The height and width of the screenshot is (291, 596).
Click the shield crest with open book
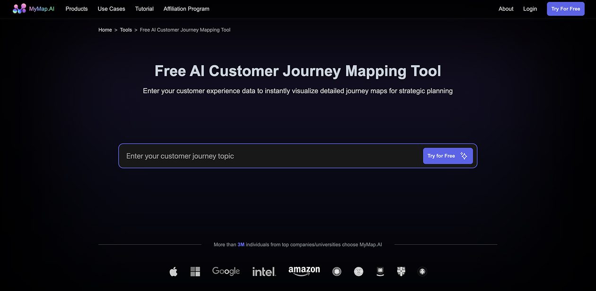(380, 271)
